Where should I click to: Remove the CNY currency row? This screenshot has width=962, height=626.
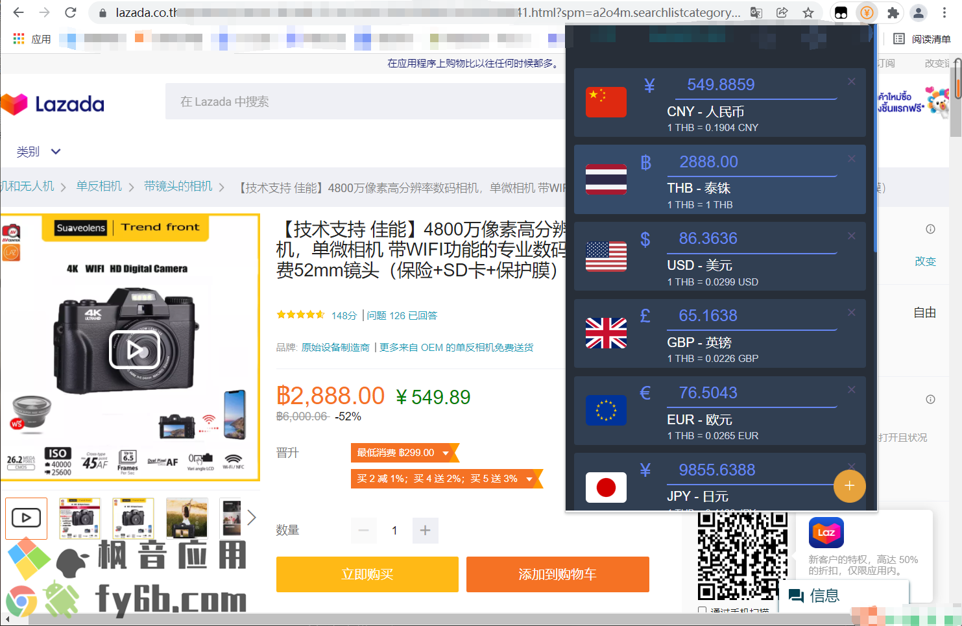(x=852, y=82)
